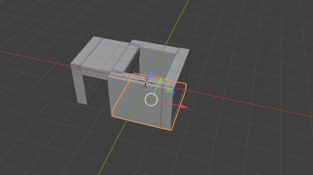Click the blue Z-axis move arrow tip

[x=152, y=73]
